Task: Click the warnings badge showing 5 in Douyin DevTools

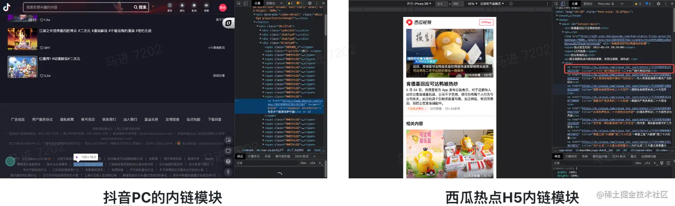Action: (x=290, y=3)
